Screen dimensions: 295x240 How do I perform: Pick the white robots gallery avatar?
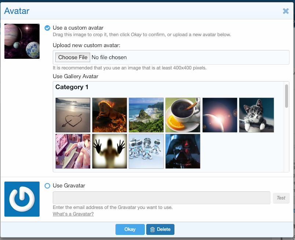pos(146,151)
